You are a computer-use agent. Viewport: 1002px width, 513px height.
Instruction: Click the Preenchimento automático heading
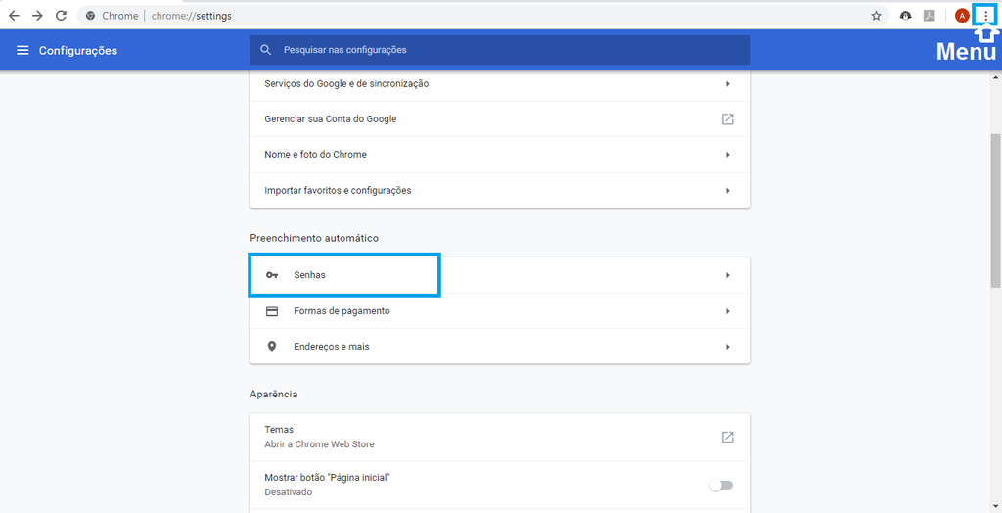tap(314, 238)
